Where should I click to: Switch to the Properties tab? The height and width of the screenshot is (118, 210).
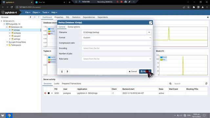pyautogui.click(x=59, y=17)
